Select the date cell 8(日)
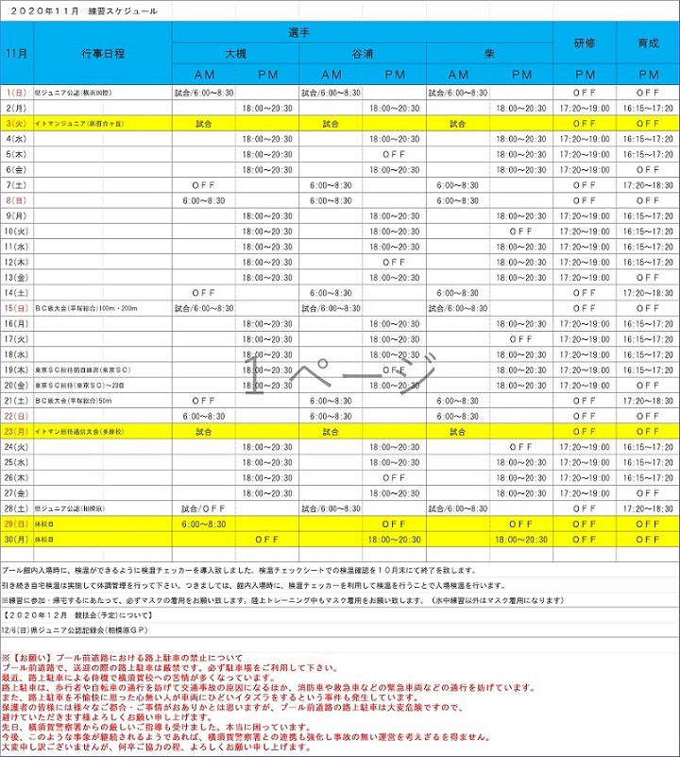Image resolution: width=680 pixels, height=757 pixels. [17, 201]
